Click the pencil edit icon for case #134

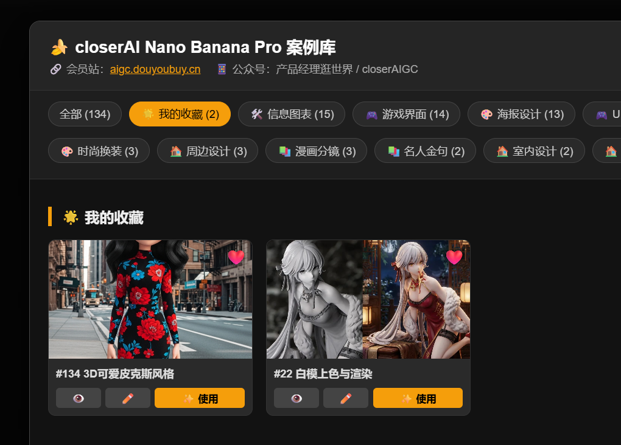click(x=127, y=398)
